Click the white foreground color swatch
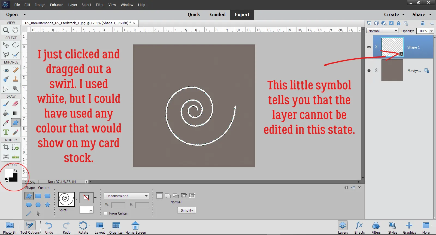This screenshot has height=235, width=436. coord(8,173)
